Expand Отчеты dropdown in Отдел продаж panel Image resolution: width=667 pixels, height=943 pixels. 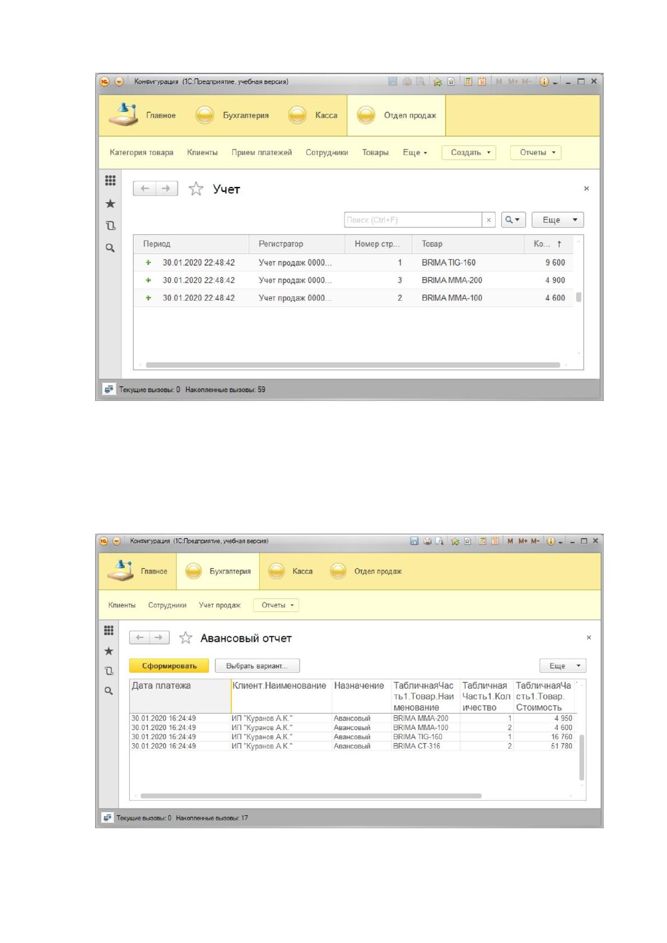(536, 152)
